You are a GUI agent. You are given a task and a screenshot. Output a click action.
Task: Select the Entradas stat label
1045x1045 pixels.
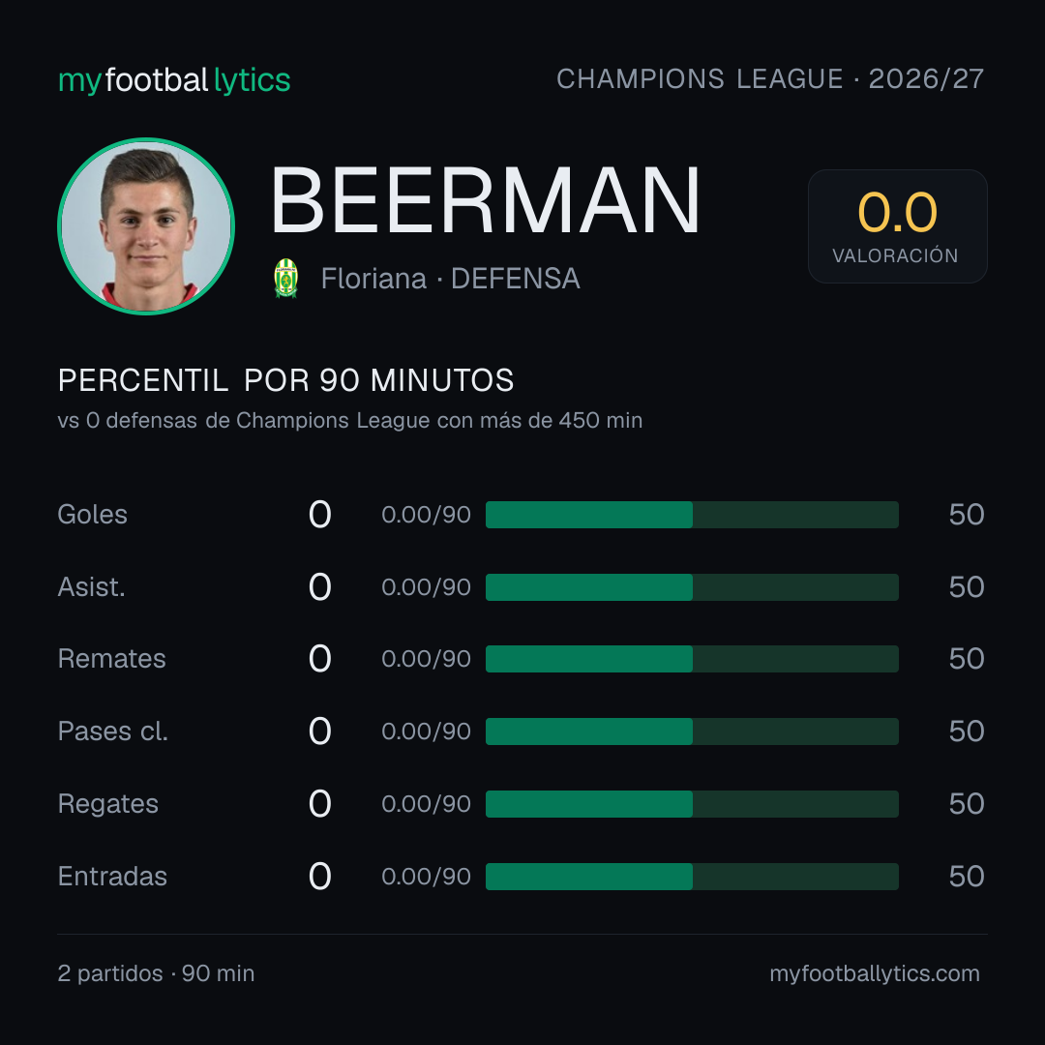[112, 877]
